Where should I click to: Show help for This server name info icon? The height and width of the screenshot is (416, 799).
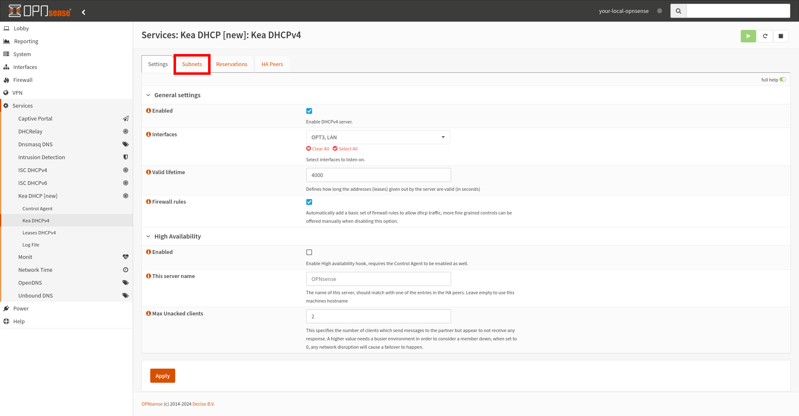point(149,276)
